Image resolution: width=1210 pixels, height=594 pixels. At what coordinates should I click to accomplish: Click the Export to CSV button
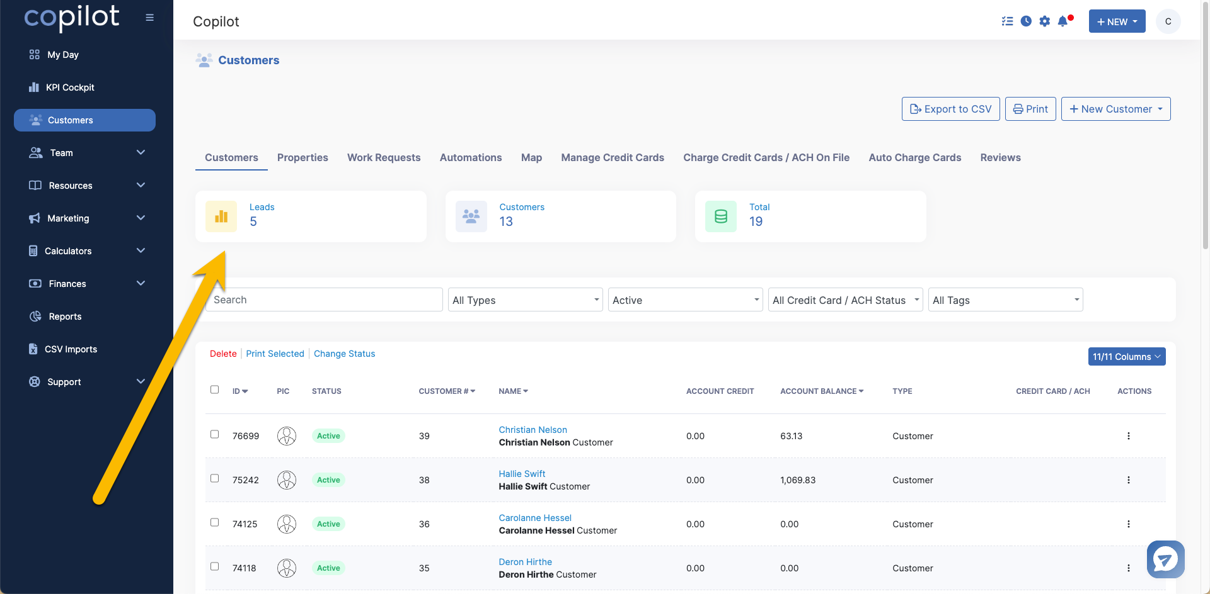950,109
